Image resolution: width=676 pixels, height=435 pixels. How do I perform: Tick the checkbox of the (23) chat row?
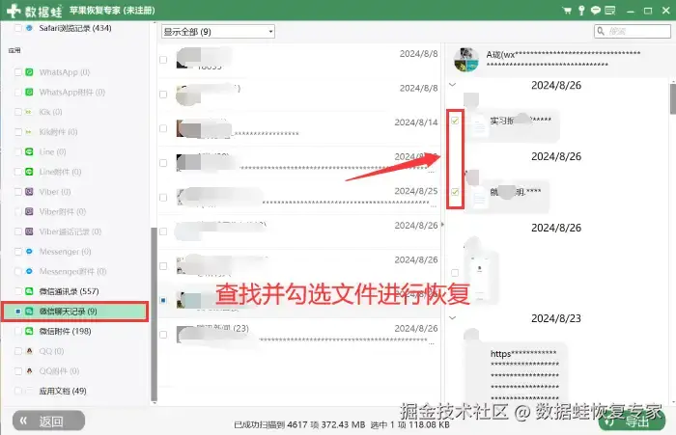point(163,335)
